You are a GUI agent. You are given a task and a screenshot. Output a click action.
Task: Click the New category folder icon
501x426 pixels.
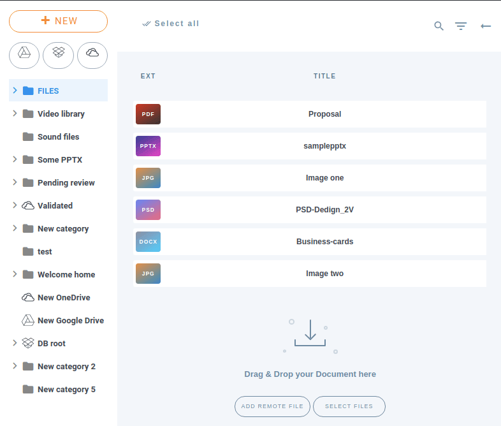pos(28,228)
